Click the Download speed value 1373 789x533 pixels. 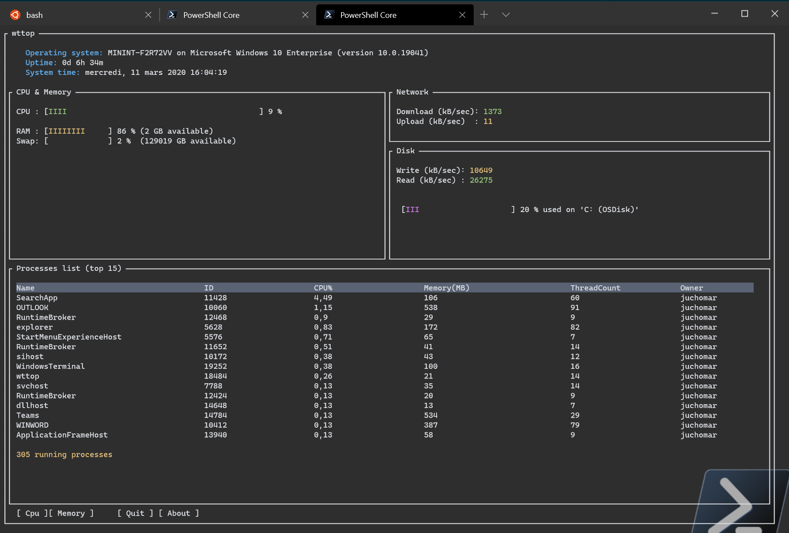point(492,111)
